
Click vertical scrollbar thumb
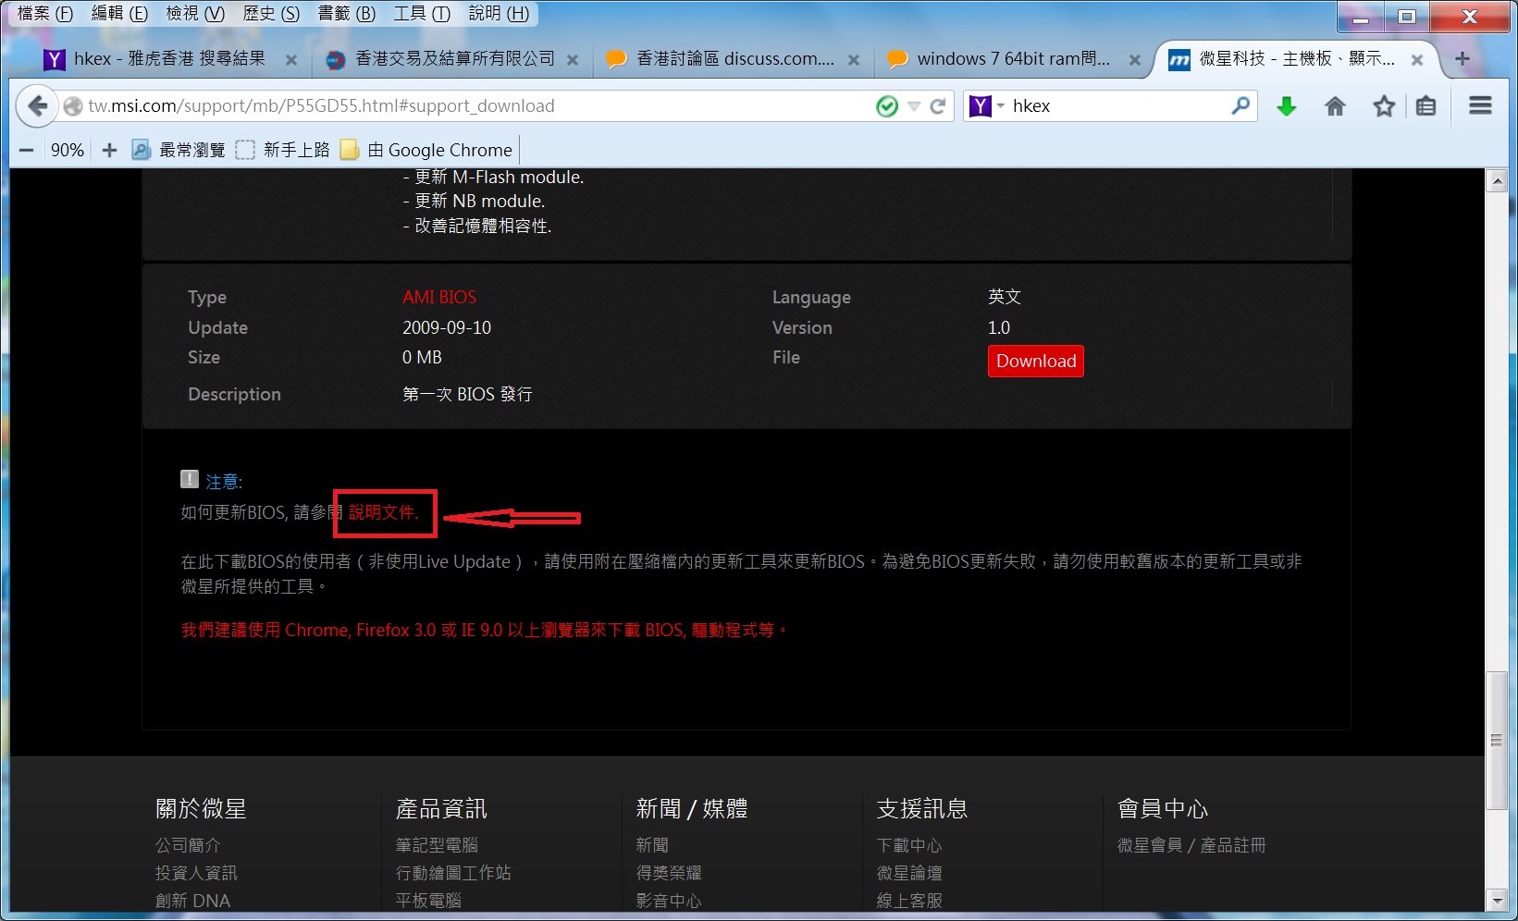1497,741
